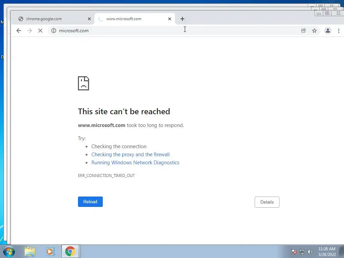Launch Windows Media Player from taskbar
This screenshot has height=258, width=344.
coord(50,251)
